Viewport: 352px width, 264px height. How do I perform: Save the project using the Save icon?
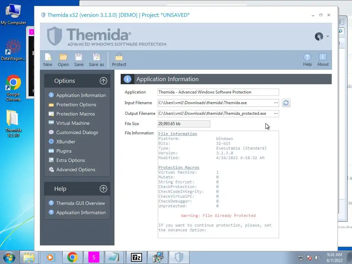(79, 60)
